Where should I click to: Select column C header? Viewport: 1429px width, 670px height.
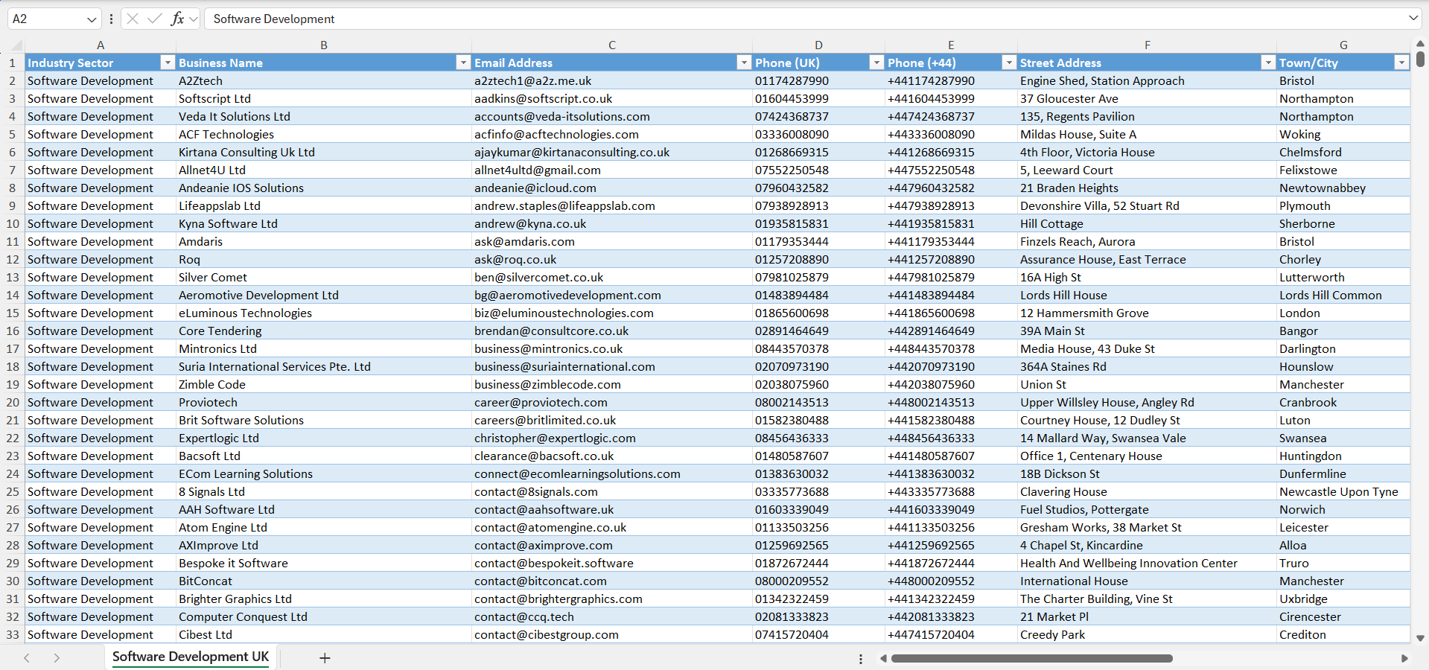pos(612,45)
